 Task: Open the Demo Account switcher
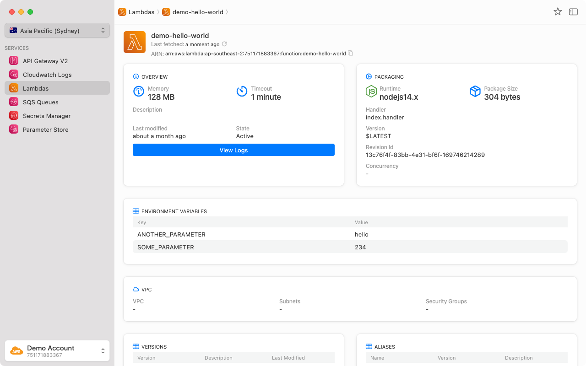pyautogui.click(x=57, y=351)
